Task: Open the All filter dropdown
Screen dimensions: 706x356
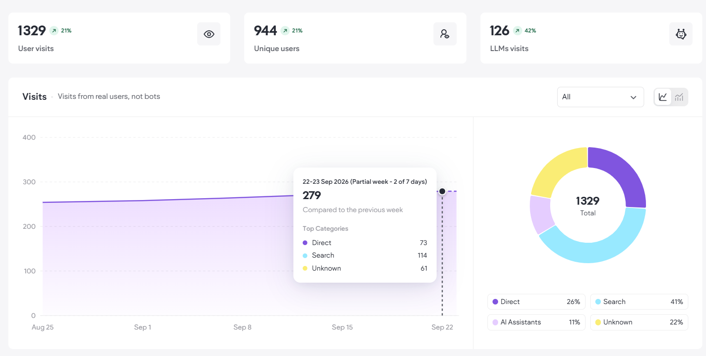Action: [600, 97]
